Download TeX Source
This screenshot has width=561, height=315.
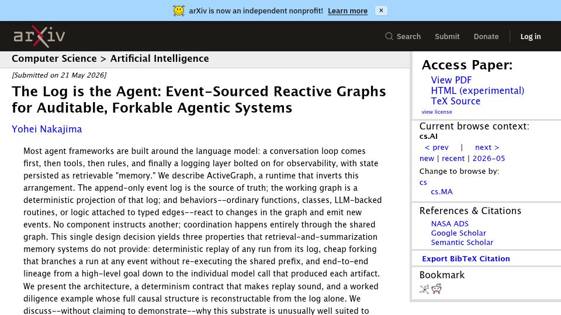[455, 101]
